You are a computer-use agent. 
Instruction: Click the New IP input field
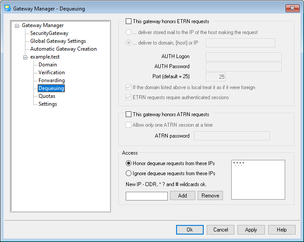(146, 196)
